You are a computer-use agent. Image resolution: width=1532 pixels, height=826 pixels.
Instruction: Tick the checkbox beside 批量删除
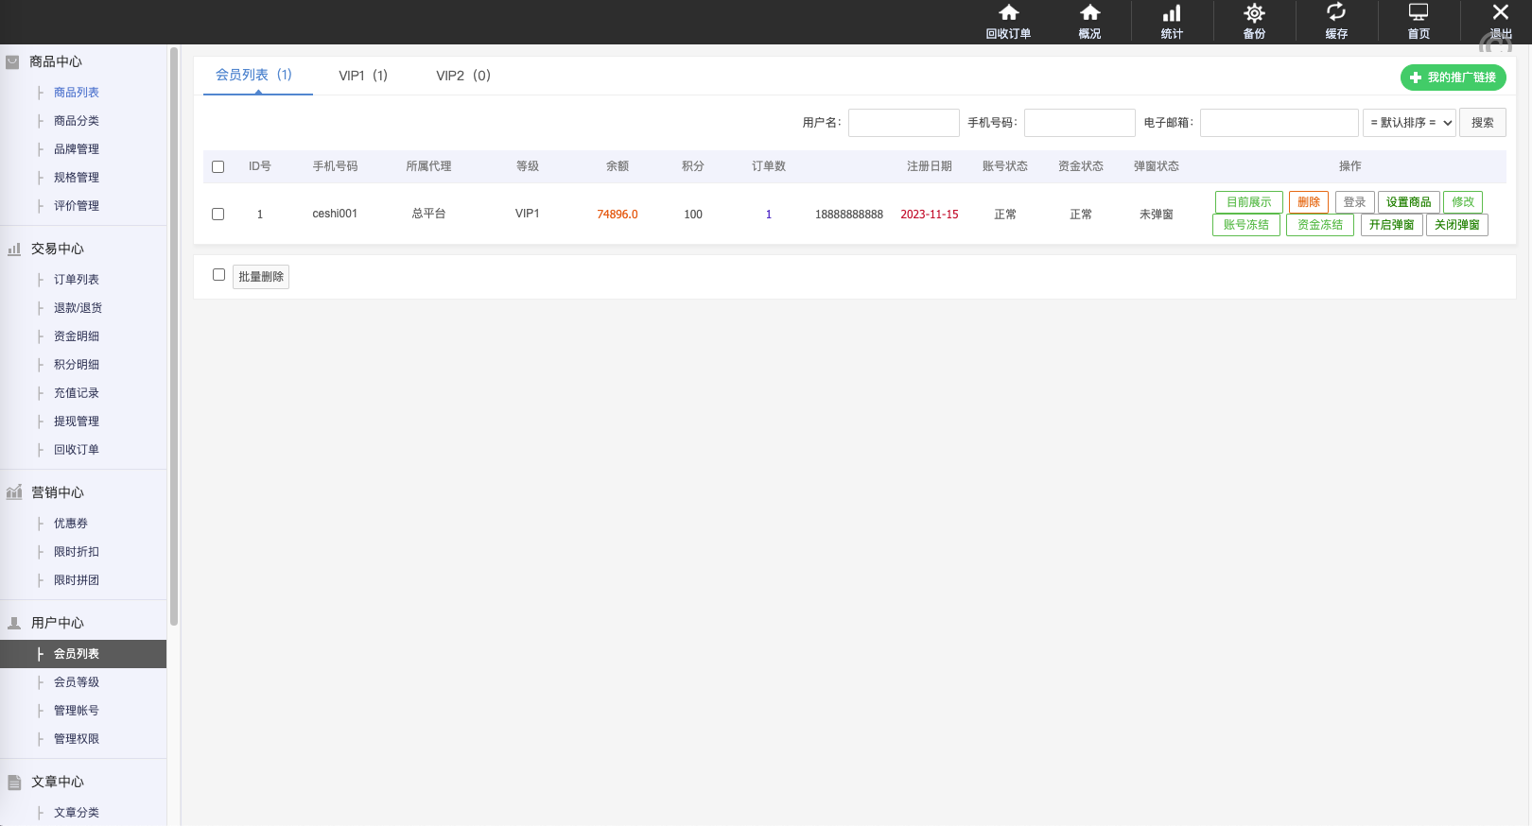tap(219, 275)
